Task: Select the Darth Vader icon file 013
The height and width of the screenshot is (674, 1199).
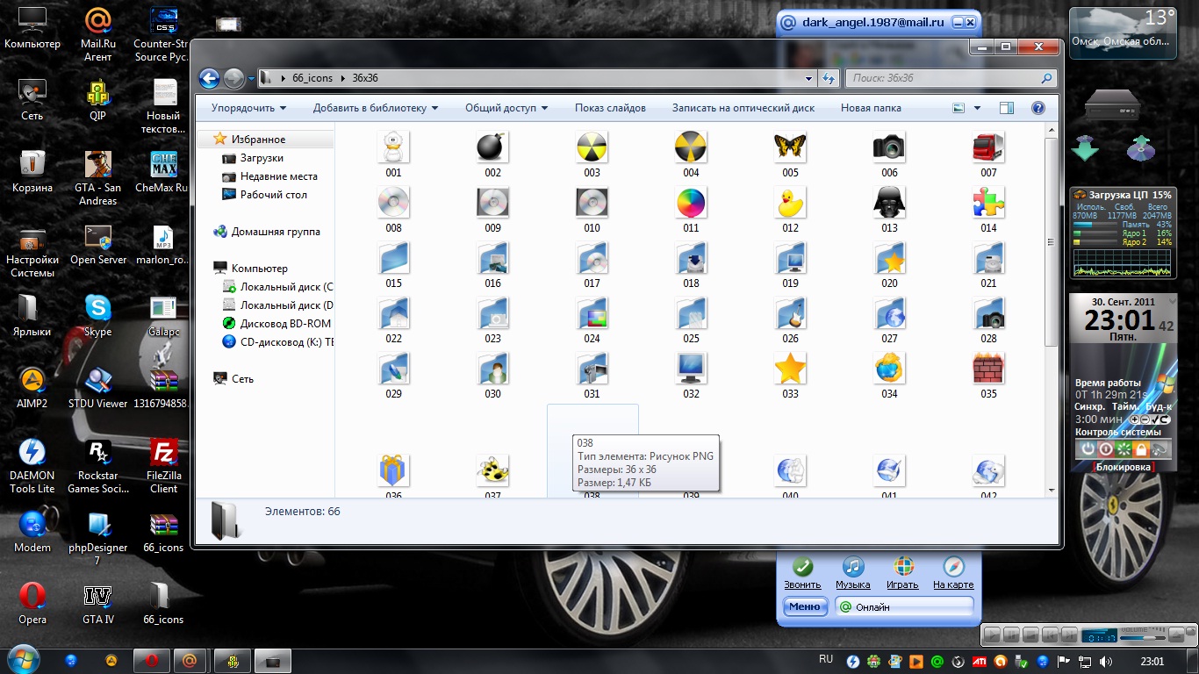Action: (x=889, y=204)
